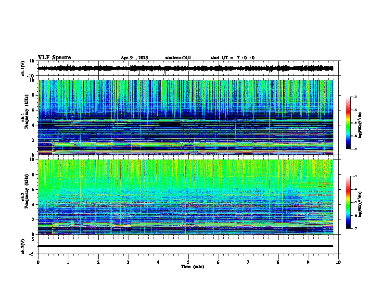Click the "4" kHz tick on ch.1 frequency axis
381x294 pixels.
[33, 125]
